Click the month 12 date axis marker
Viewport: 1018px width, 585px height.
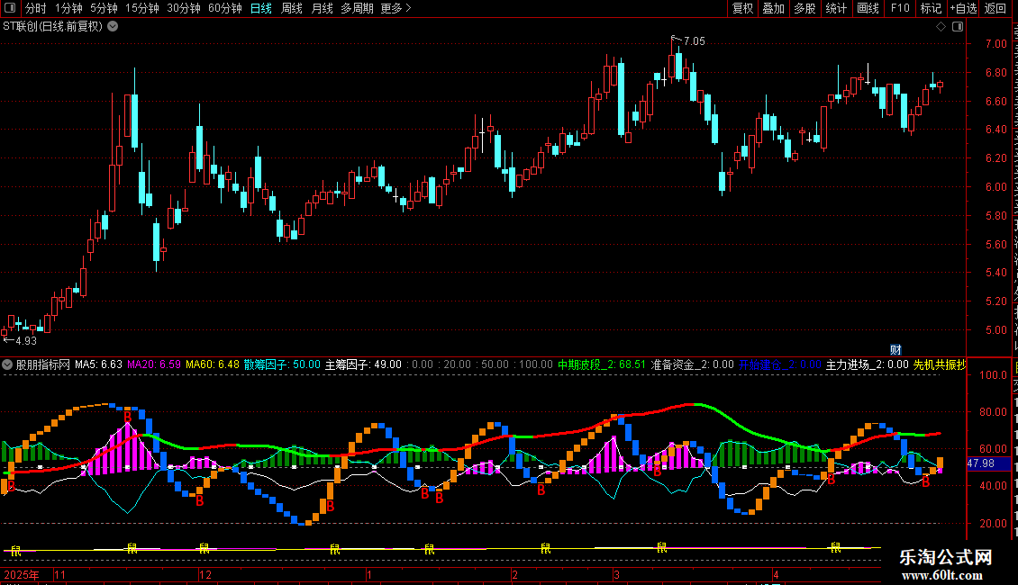[x=205, y=574]
